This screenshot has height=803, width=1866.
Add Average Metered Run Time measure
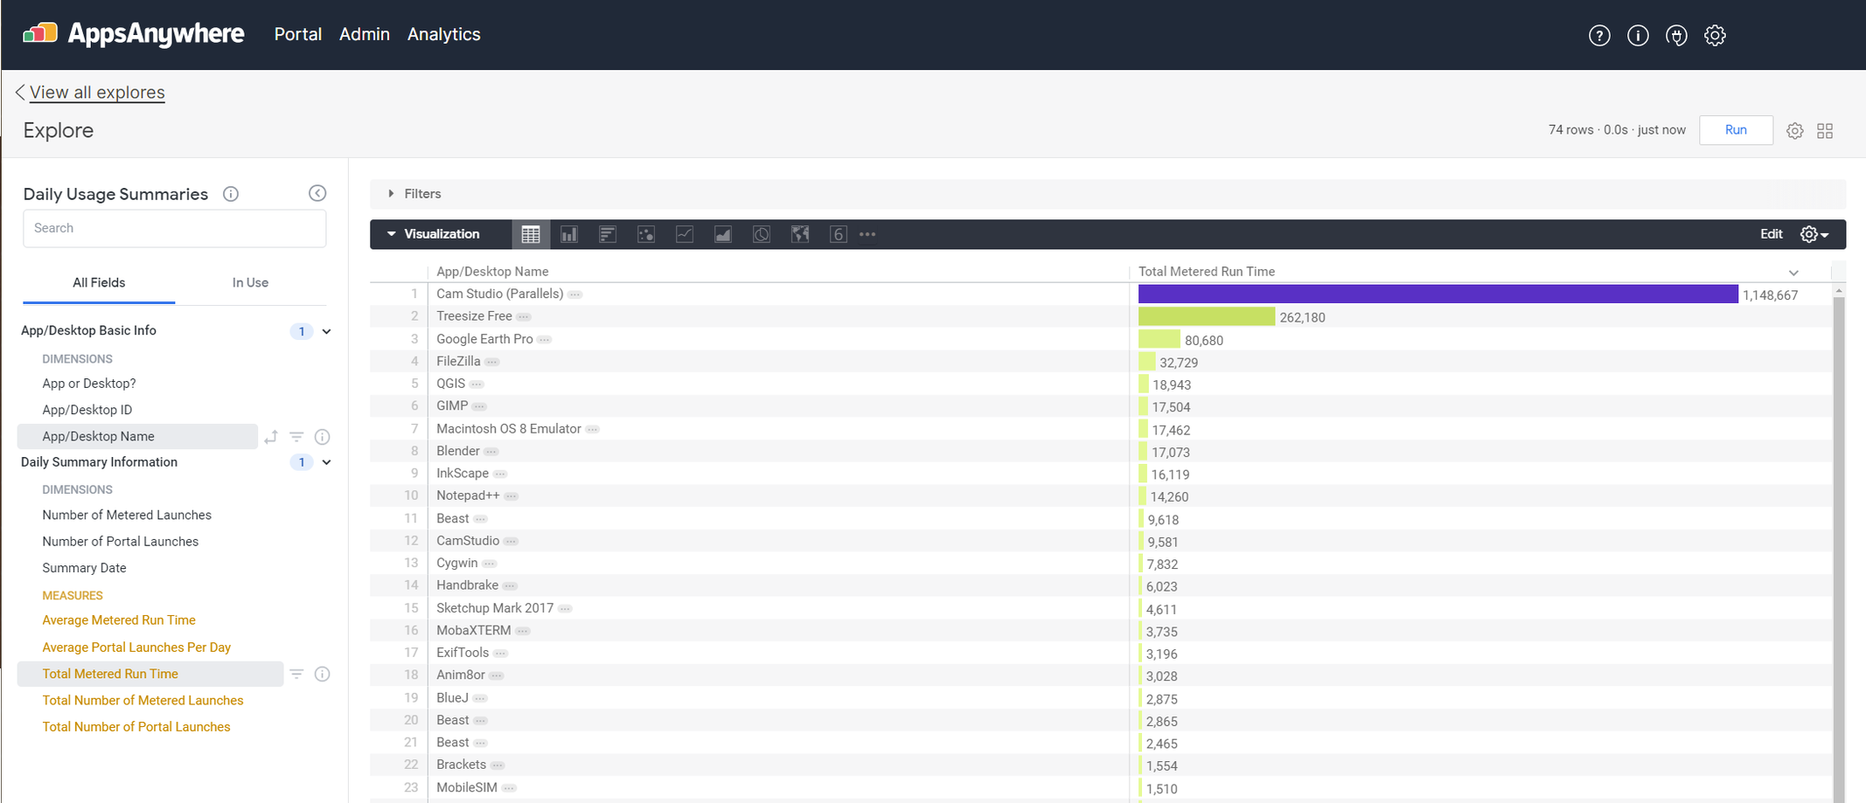(119, 620)
